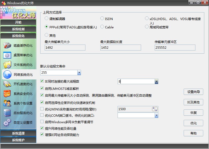Choose Cable connection type

(x=102, y=27)
